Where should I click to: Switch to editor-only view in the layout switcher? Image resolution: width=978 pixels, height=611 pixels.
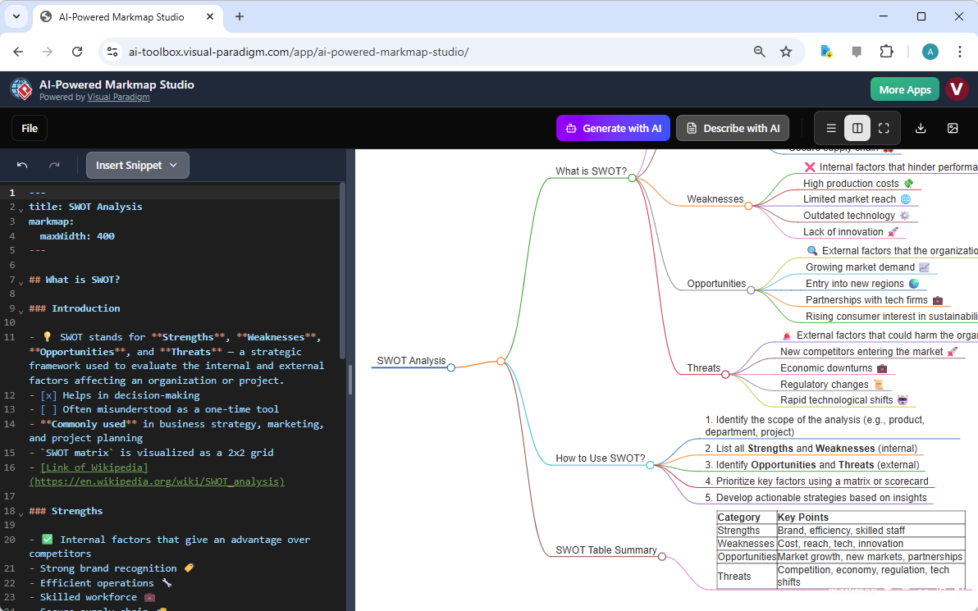831,128
